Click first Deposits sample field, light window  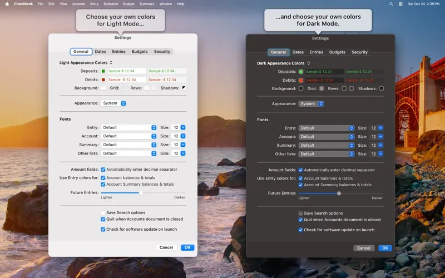pos(127,71)
